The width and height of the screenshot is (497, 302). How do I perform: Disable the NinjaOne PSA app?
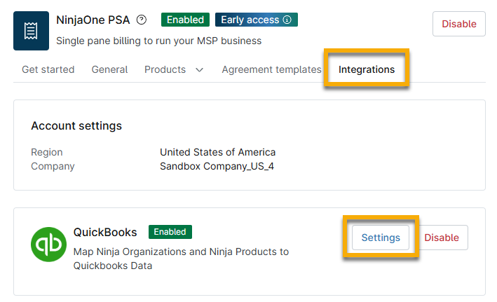pos(458,24)
